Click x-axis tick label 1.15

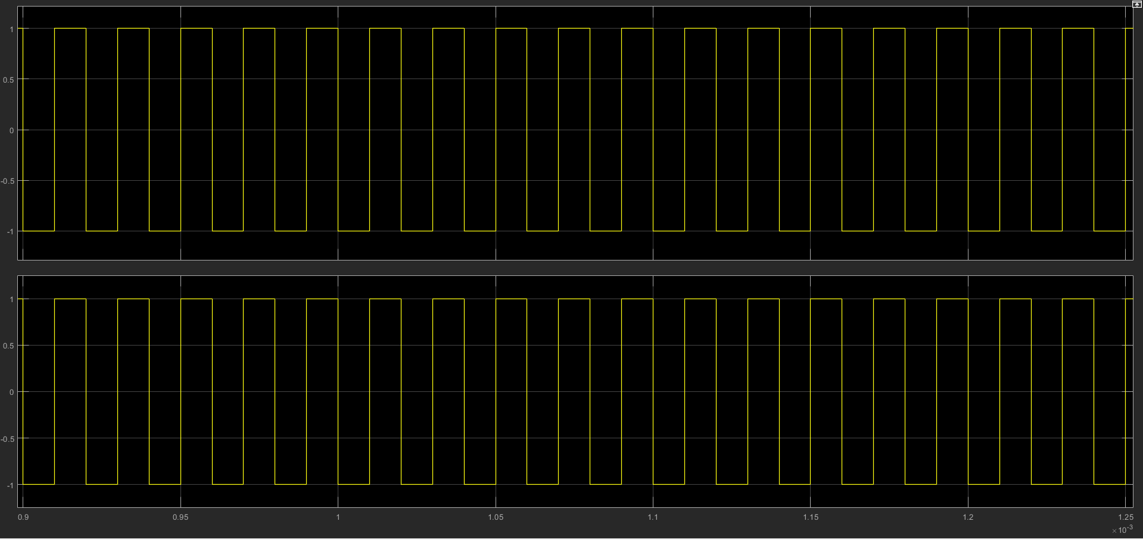click(811, 517)
